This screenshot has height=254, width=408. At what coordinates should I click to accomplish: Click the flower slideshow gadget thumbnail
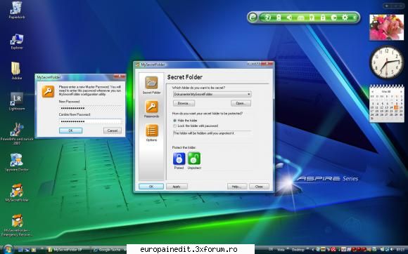tap(387, 27)
